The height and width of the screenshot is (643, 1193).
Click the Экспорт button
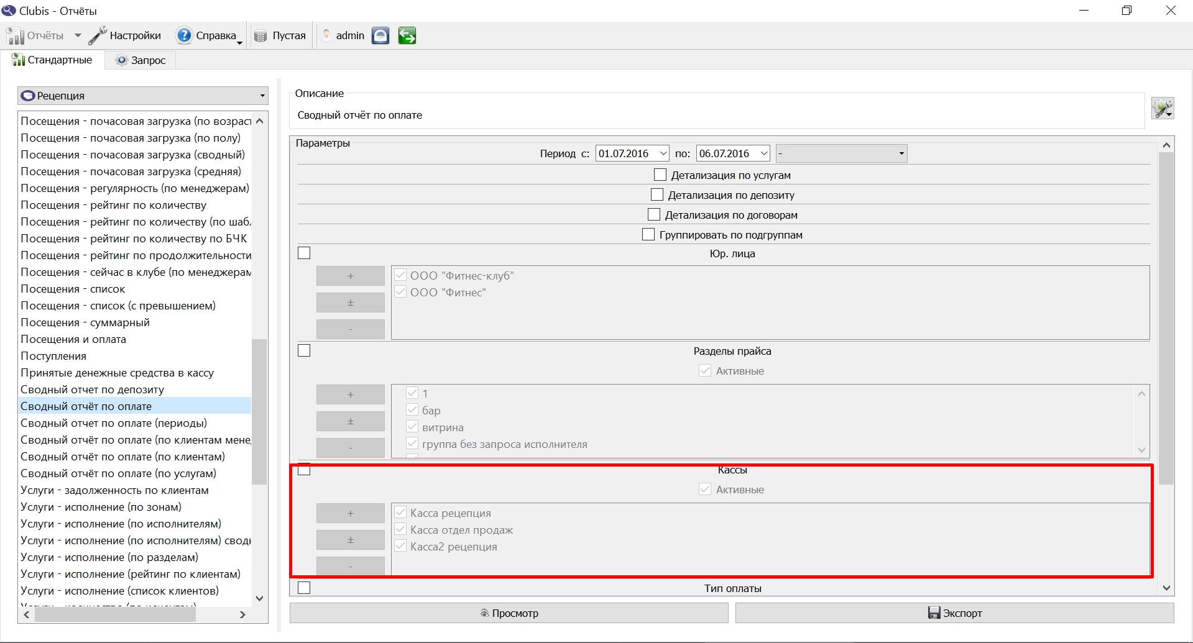(955, 613)
